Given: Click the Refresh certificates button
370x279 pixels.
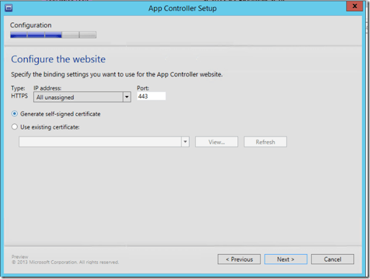Looking at the screenshot, I should (x=265, y=142).
